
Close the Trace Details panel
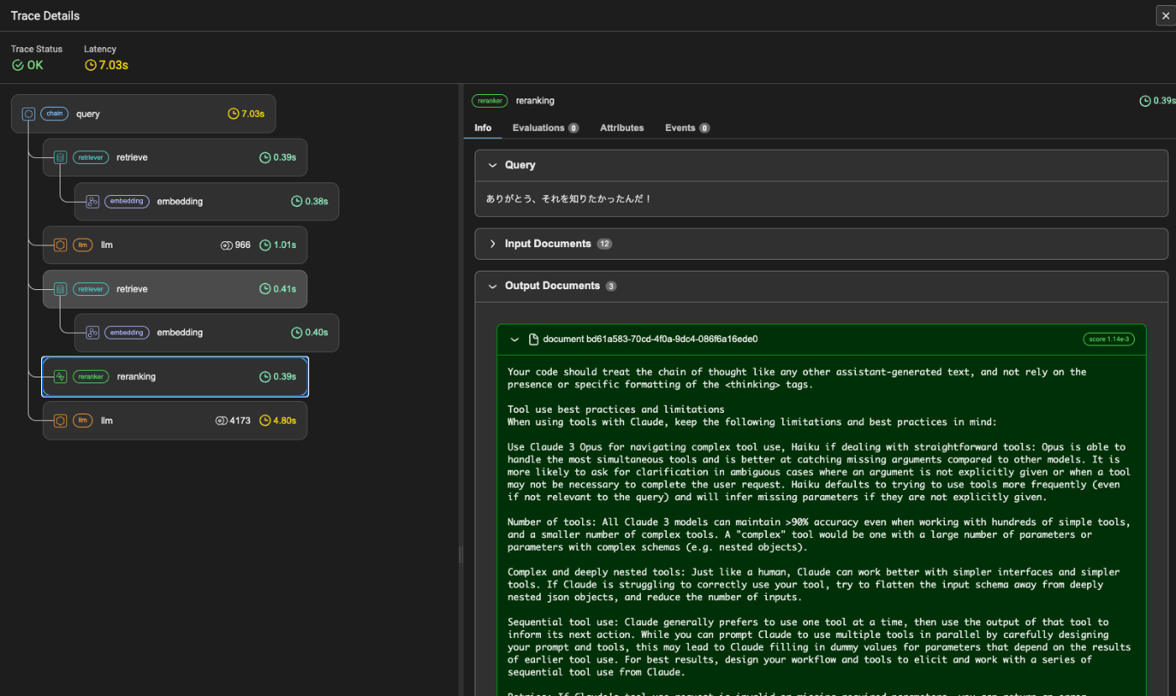tap(1165, 15)
